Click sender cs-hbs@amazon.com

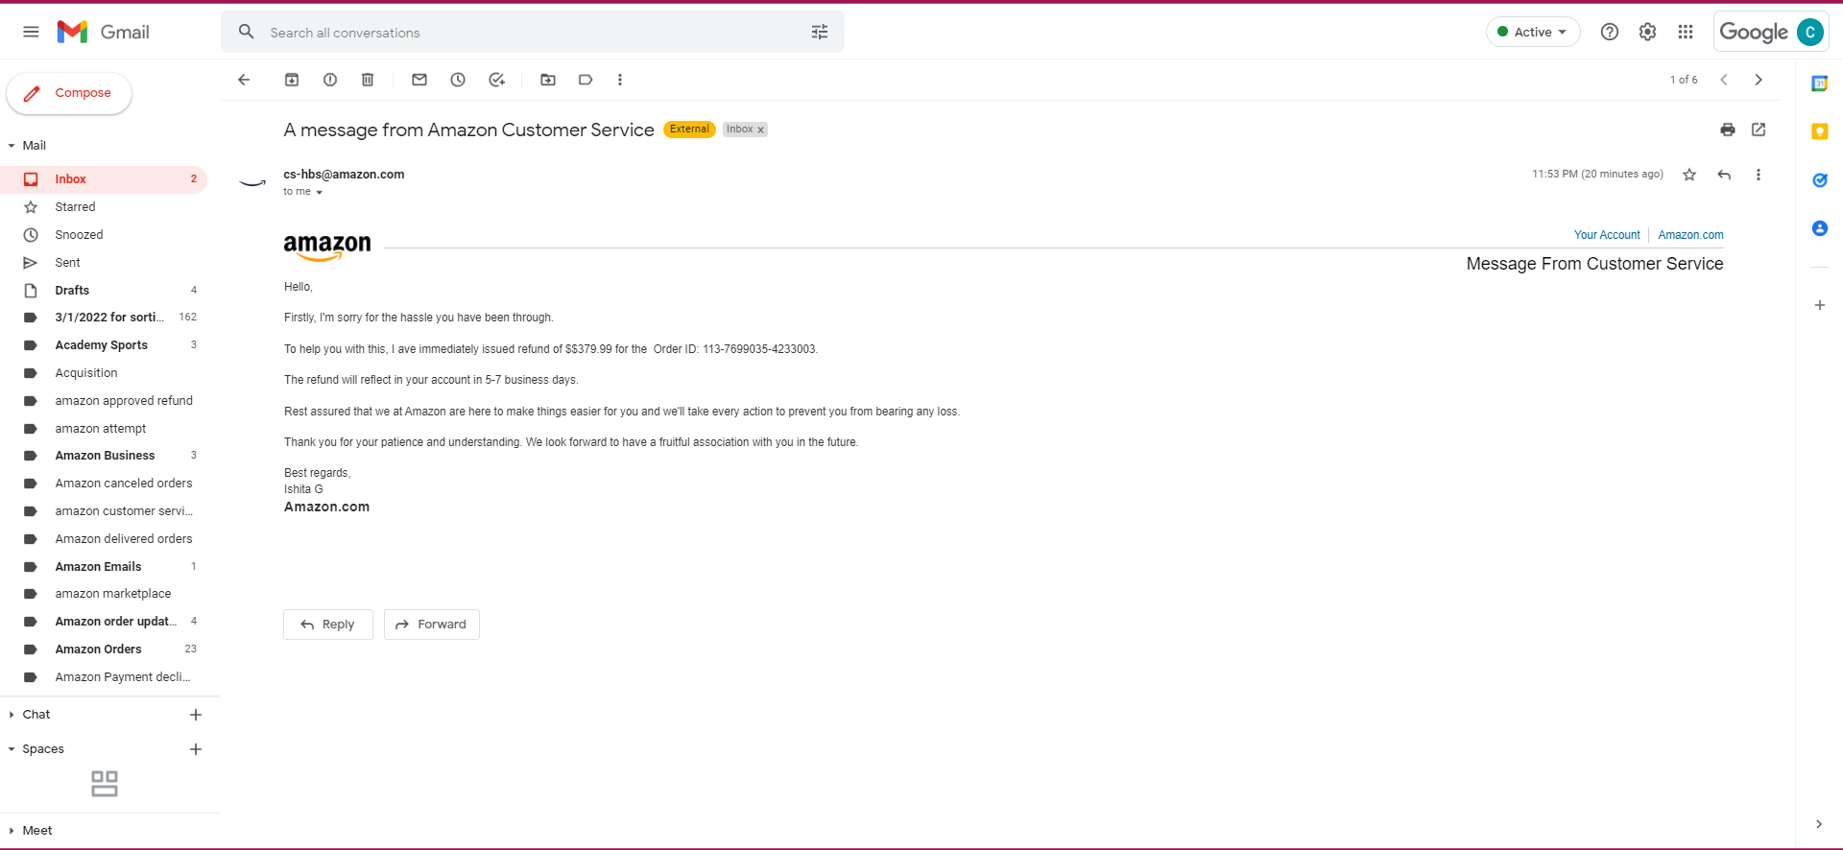point(344,175)
